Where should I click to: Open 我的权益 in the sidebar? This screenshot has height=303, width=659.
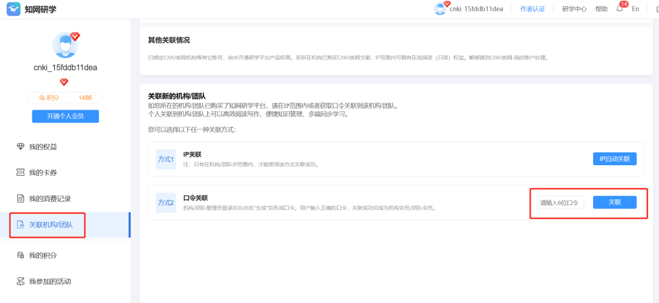coord(43,147)
